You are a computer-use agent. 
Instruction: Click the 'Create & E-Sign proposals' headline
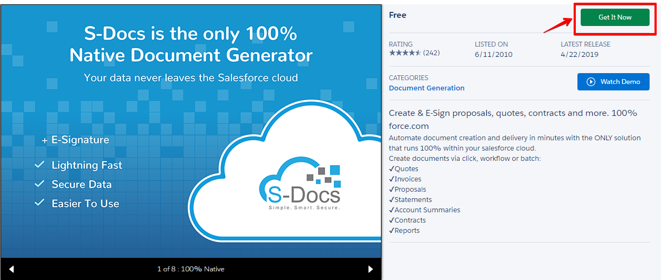pyautogui.click(x=513, y=119)
